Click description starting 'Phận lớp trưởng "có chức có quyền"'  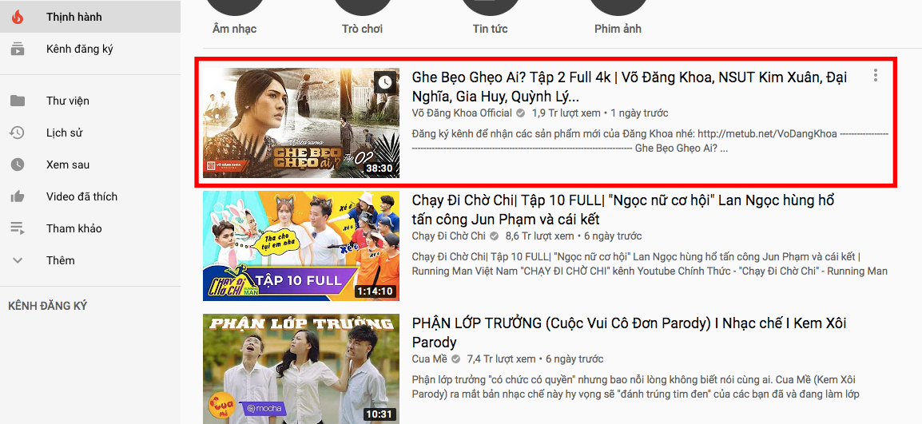coord(637,386)
